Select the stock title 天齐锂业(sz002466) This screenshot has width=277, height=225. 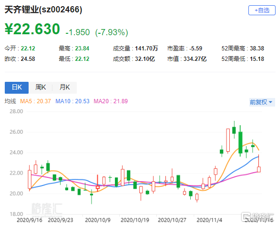coord(43,10)
